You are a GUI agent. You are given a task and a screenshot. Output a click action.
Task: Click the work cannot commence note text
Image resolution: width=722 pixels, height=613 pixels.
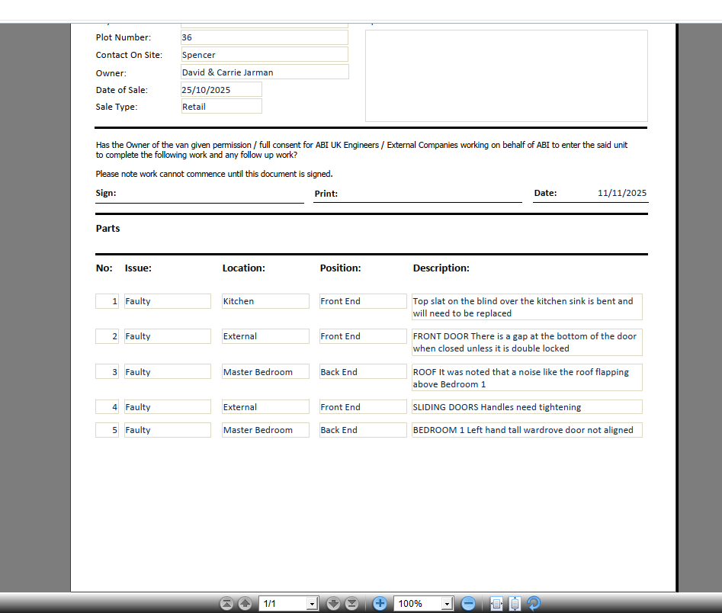click(214, 174)
